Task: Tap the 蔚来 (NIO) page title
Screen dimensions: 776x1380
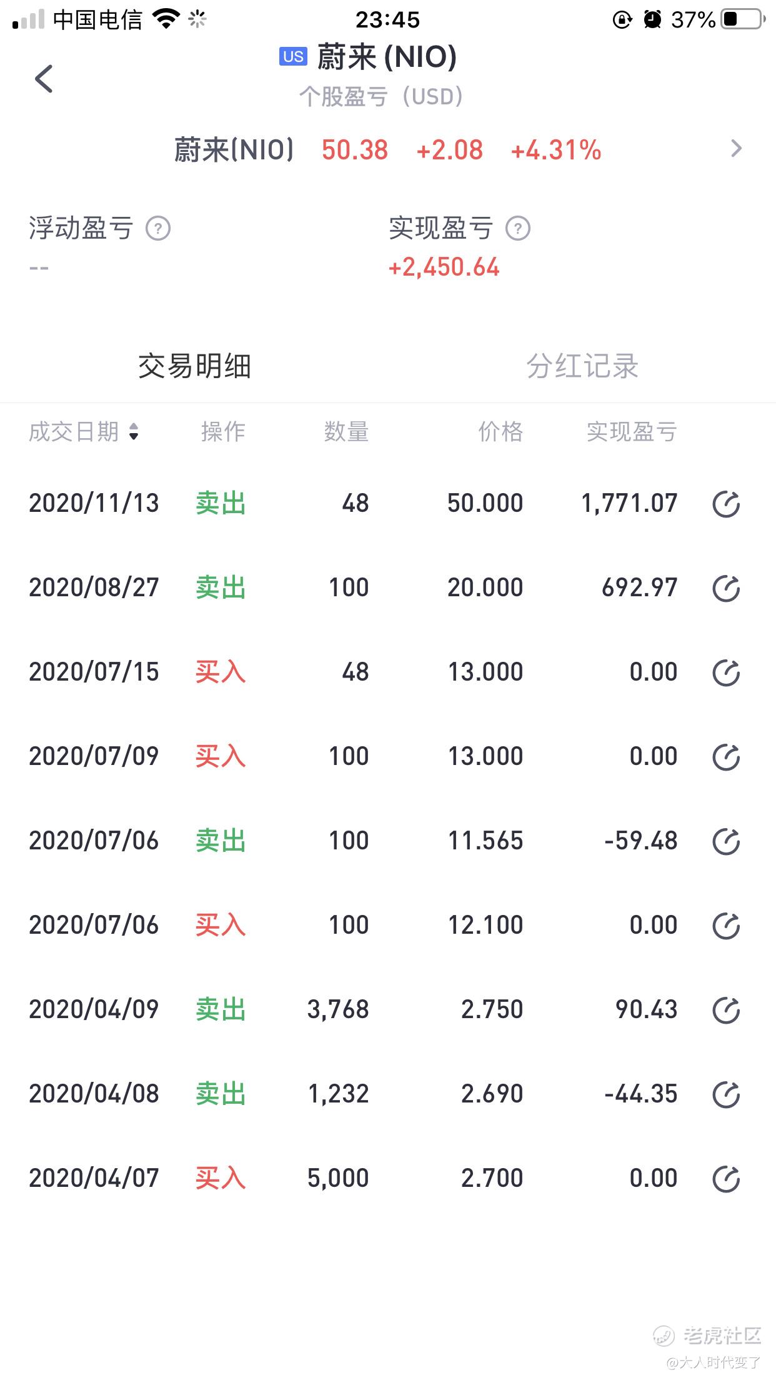Action: pos(387,57)
